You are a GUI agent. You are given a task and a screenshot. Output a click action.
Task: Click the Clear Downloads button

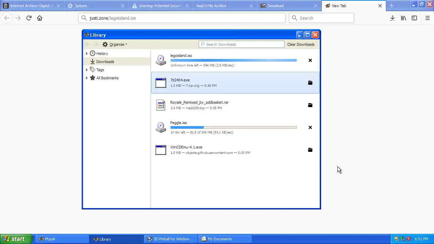coord(301,44)
